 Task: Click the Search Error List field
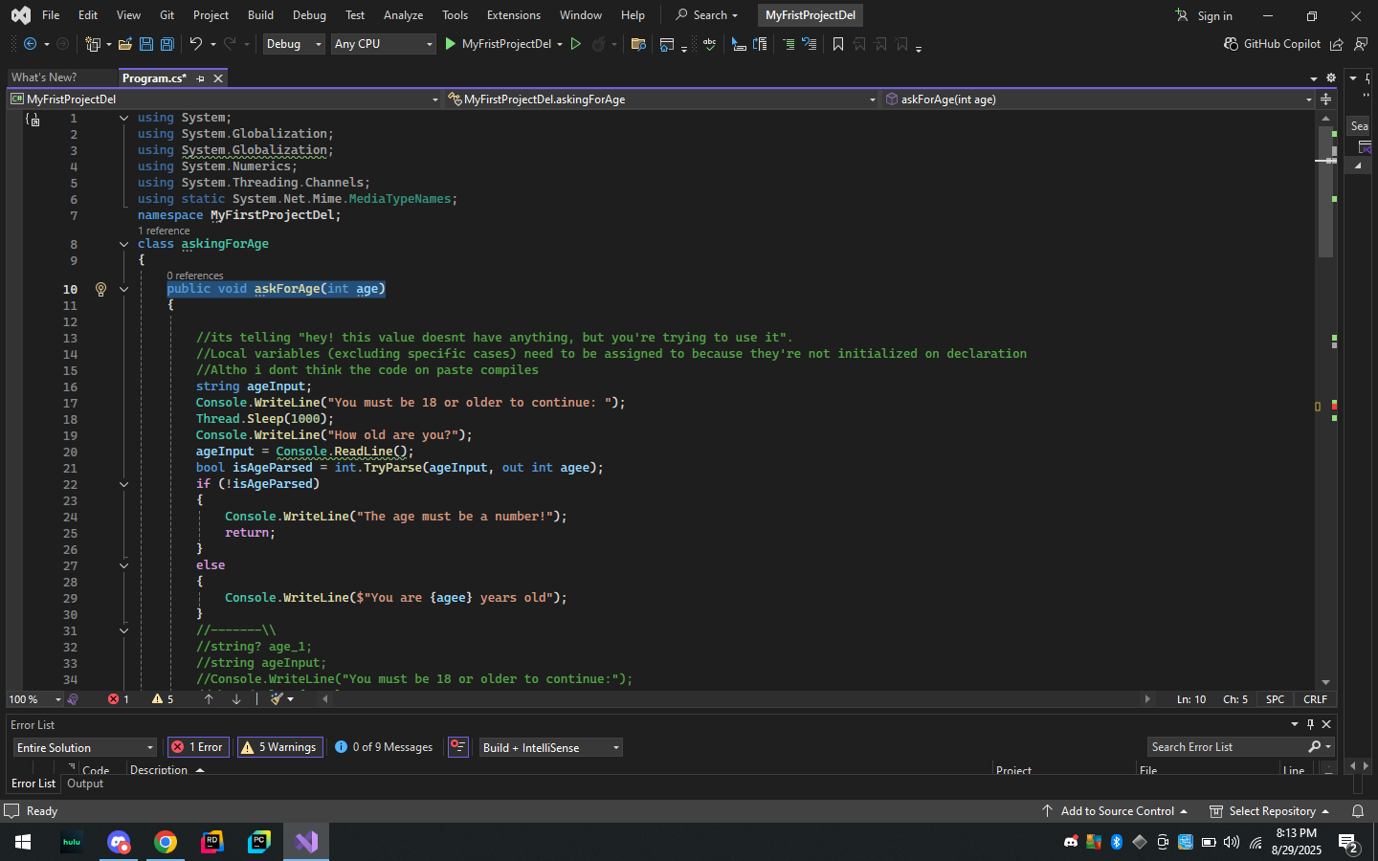click(1227, 747)
